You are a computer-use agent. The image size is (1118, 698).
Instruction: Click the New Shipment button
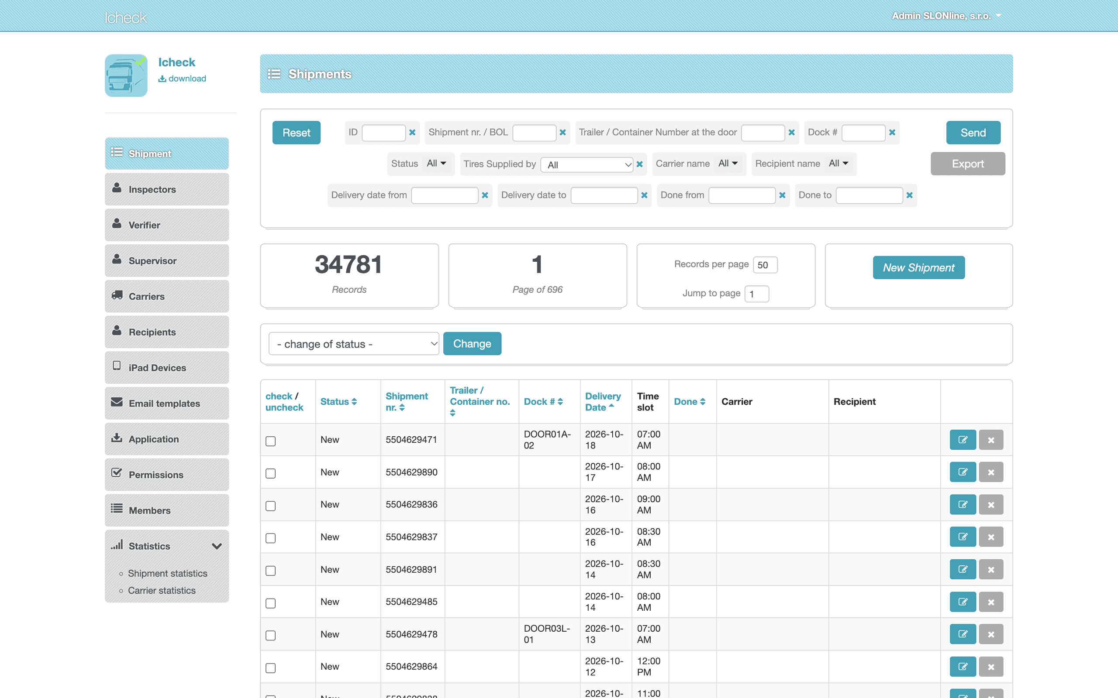point(918,268)
